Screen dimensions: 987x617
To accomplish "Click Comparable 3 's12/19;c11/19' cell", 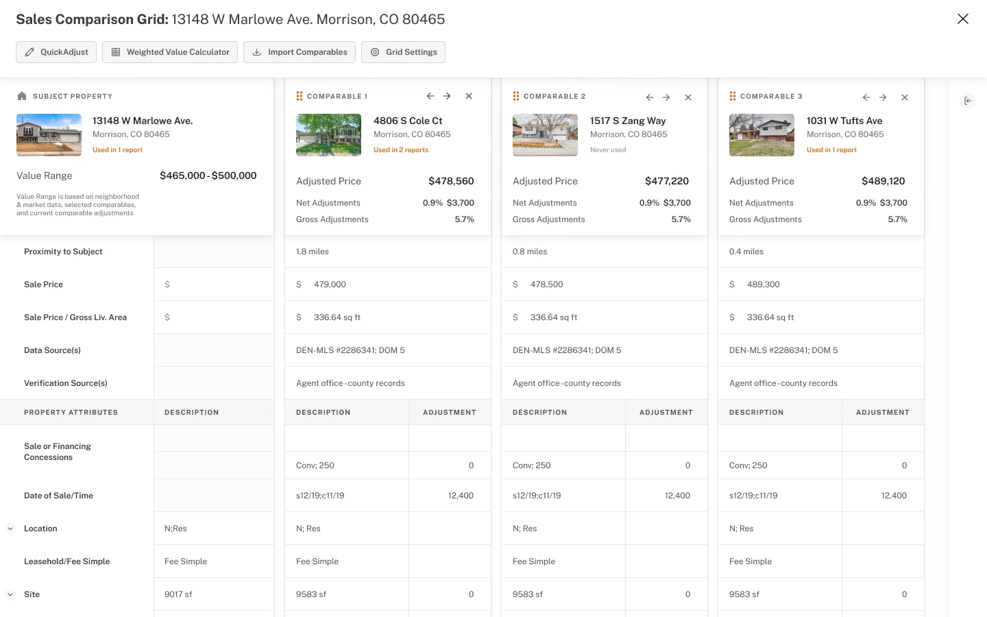I will click(x=780, y=496).
